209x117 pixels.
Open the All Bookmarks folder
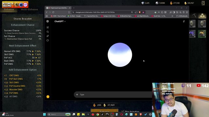[x=182, y=16]
